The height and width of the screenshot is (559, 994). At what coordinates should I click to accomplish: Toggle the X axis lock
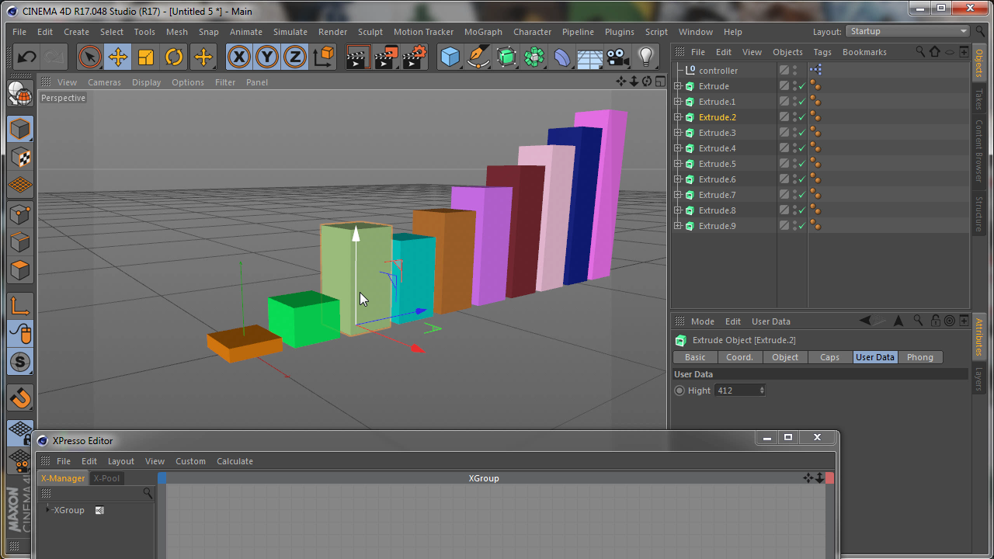point(238,57)
